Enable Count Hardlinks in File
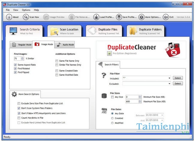 point(19,118)
